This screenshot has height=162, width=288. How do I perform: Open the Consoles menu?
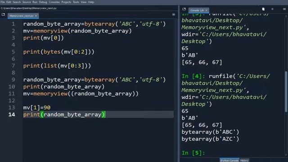point(54,2)
